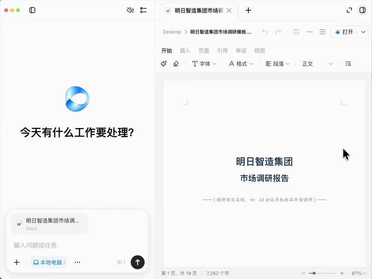Click the zoom out minus icon

tap(303, 273)
